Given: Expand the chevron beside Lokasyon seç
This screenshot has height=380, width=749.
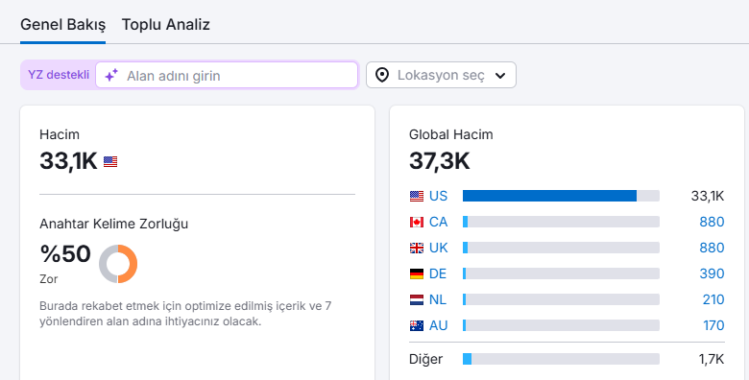Looking at the screenshot, I should click(x=500, y=76).
